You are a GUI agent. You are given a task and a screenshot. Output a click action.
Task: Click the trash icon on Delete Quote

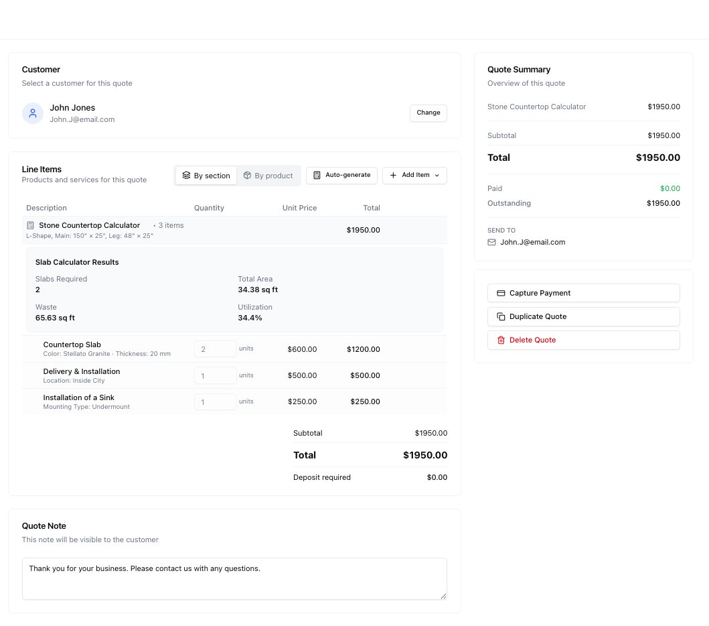[x=501, y=340]
